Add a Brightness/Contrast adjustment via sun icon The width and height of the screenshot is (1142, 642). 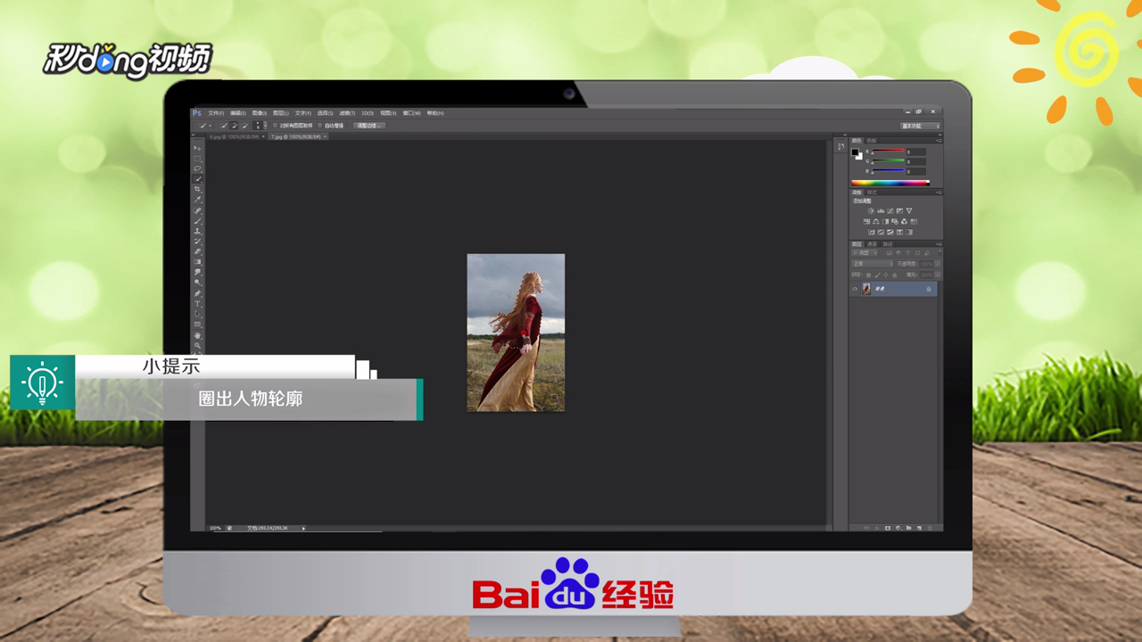tap(872, 210)
